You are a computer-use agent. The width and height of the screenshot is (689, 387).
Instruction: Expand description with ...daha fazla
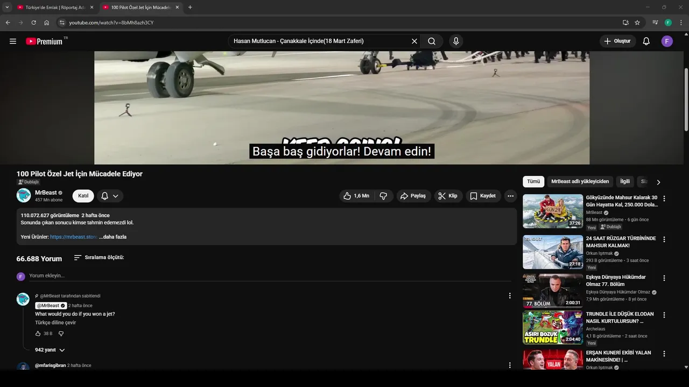pyautogui.click(x=113, y=237)
